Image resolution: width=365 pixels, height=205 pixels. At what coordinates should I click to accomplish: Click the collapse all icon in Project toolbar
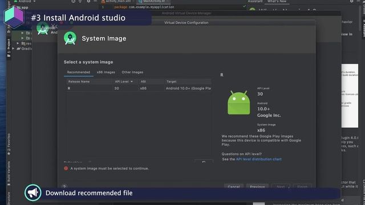point(80,1)
